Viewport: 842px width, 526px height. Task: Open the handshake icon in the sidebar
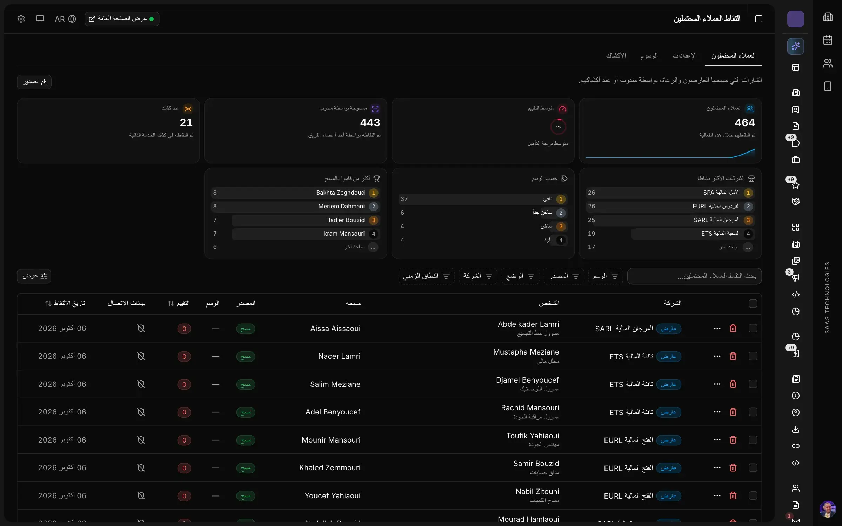pos(795,202)
